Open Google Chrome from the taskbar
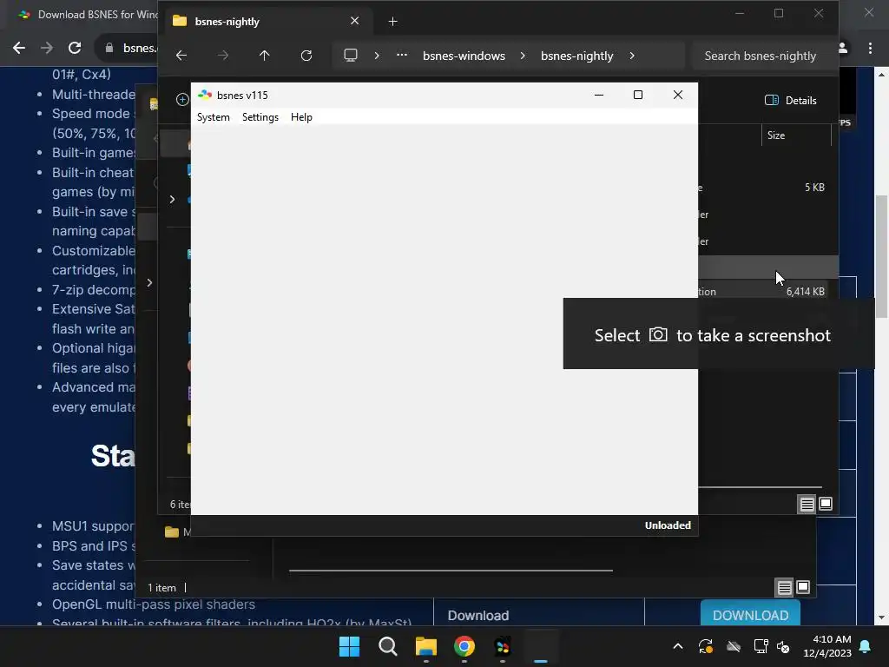The image size is (889, 667). point(464,646)
